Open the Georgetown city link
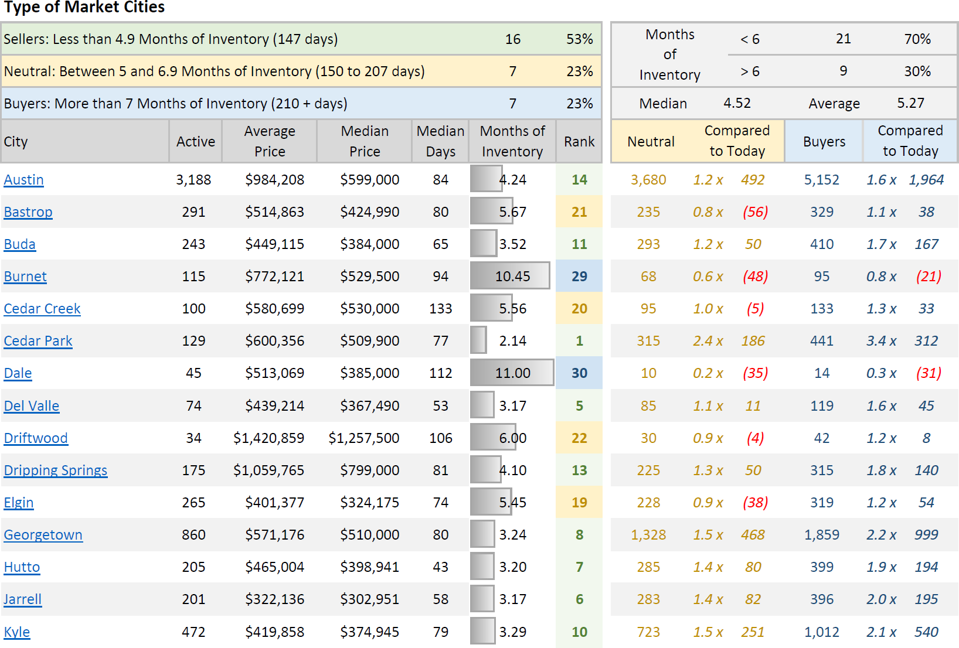959x648 pixels. tap(43, 535)
